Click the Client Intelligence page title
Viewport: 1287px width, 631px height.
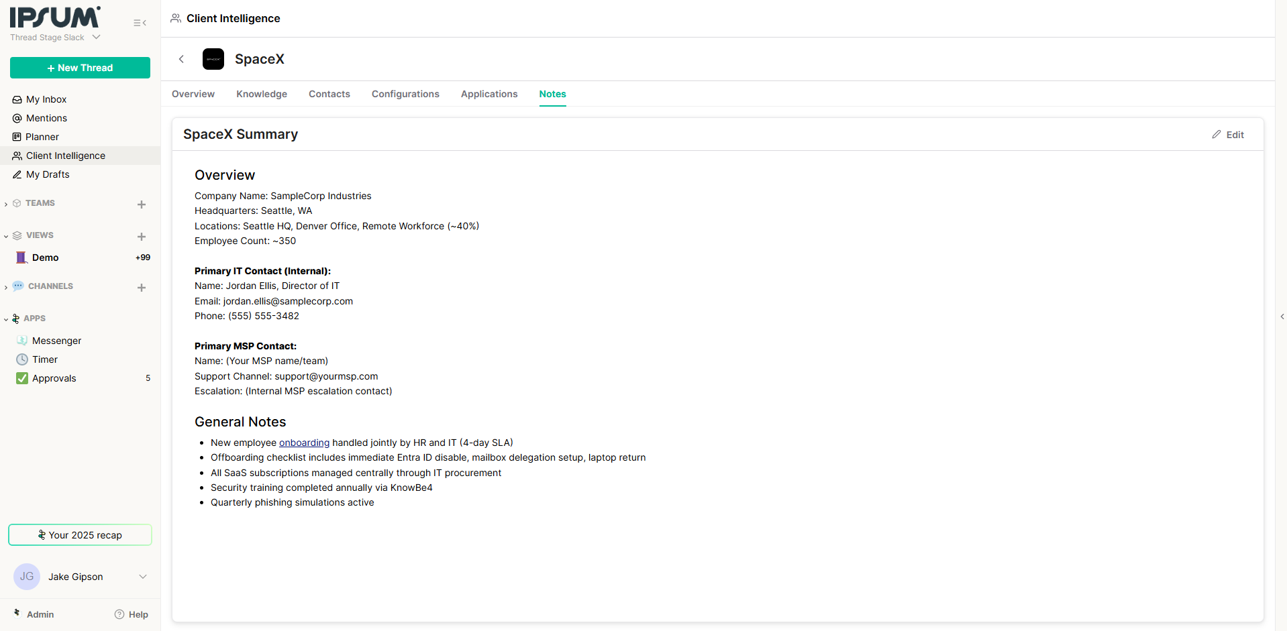[233, 18]
